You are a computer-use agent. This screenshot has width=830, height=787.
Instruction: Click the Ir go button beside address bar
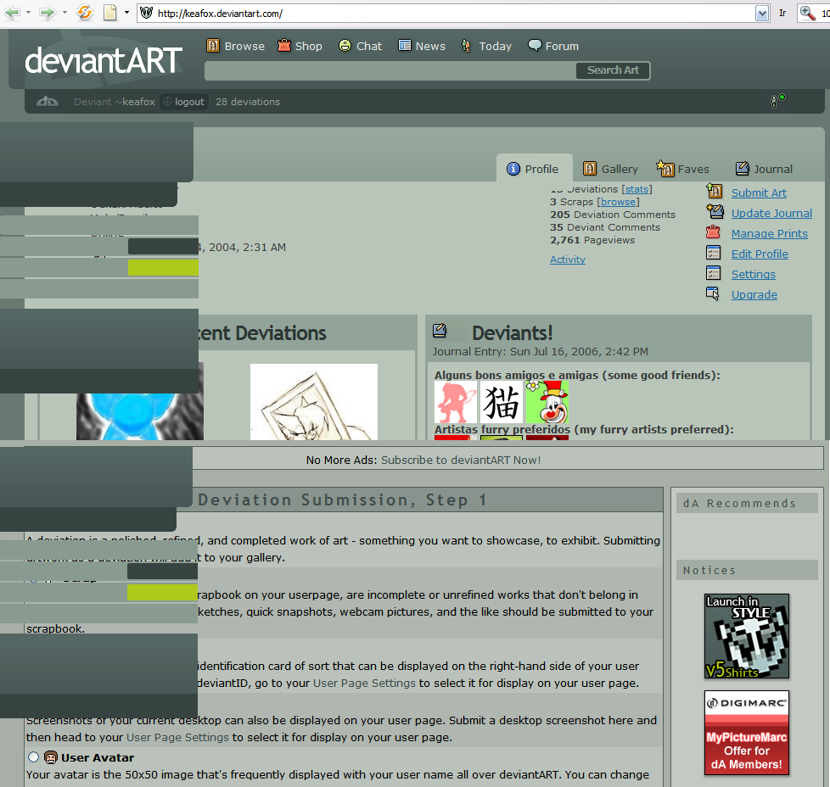782,14
